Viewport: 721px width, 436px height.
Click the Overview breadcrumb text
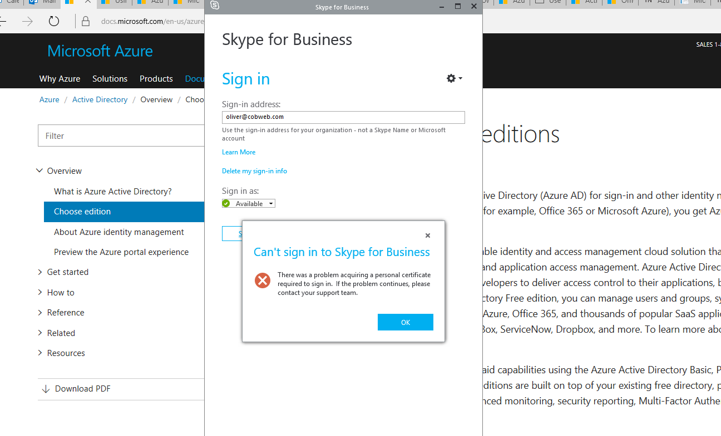click(x=156, y=100)
